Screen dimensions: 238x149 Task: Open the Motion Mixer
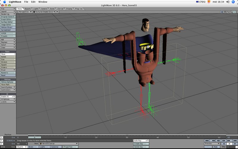pyautogui.click(x=8, y=27)
